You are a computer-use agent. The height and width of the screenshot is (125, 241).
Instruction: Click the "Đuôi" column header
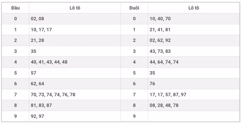[134, 8]
